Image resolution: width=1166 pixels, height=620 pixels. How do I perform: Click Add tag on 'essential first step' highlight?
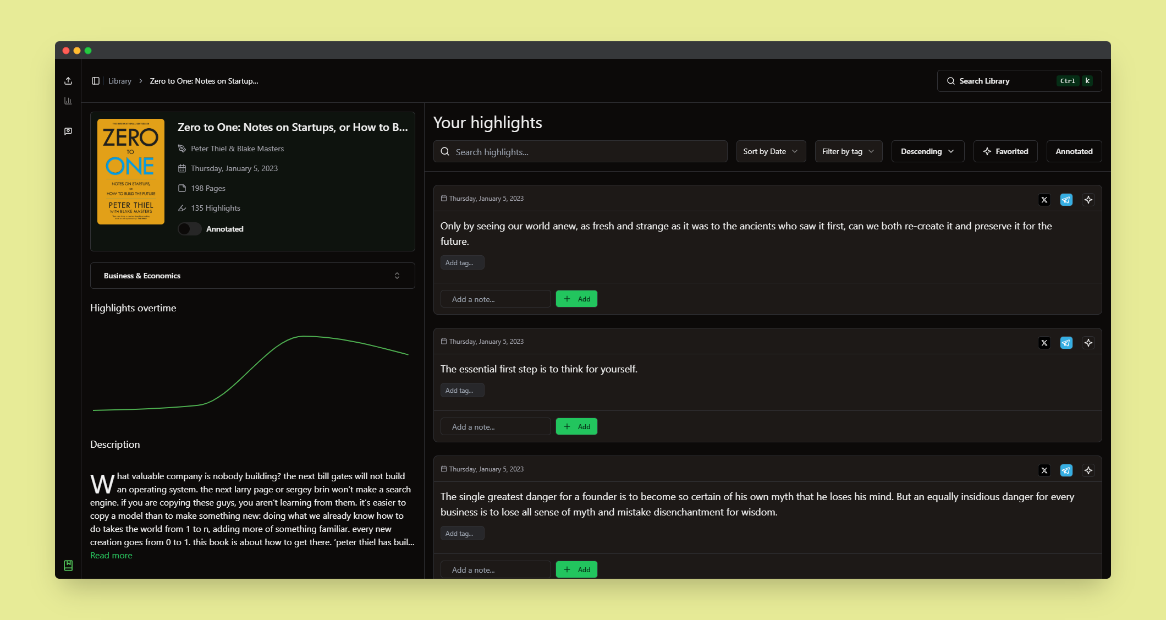point(462,390)
